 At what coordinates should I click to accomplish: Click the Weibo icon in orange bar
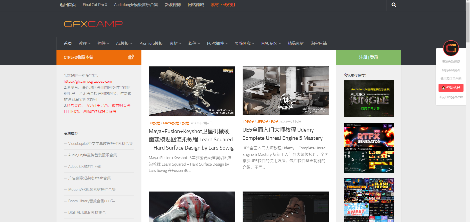[131, 57]
